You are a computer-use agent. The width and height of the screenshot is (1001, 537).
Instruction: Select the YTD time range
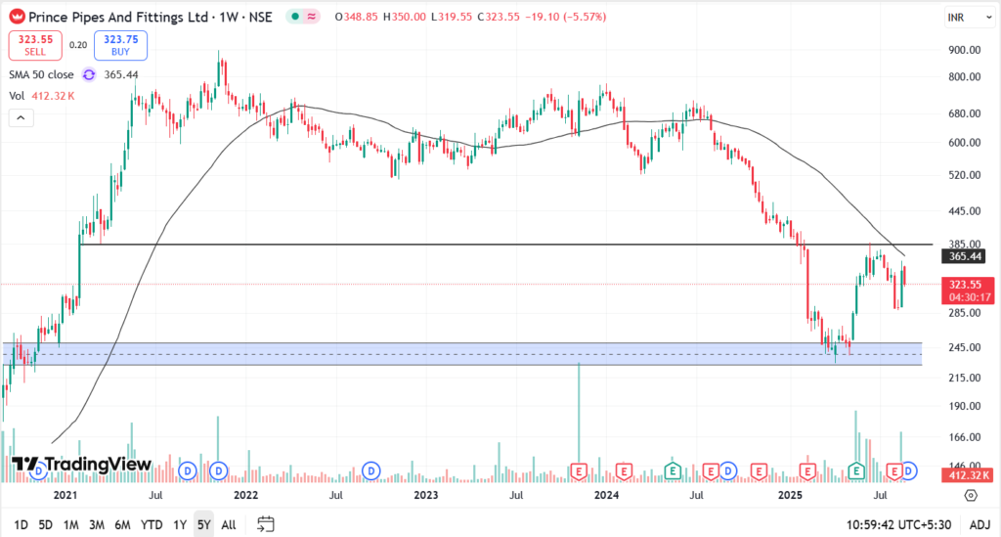click(x=152, y=525)
